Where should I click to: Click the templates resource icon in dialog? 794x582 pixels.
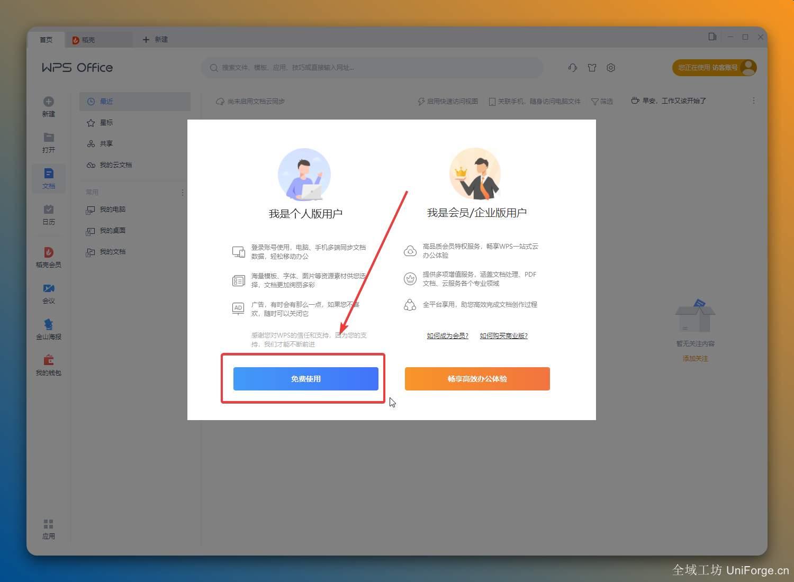tap(239, 280)
